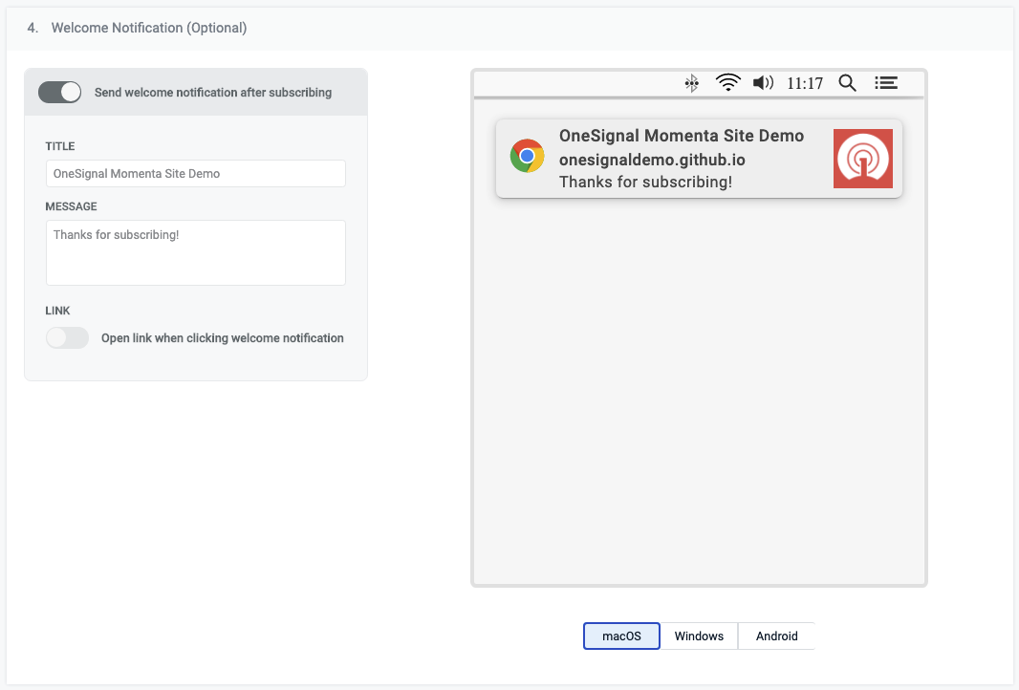The height and width of the screenshot is (690, 1019).
Task: Click 'Thanks for subscribing!' in notification preview
Action: (645, 182)
